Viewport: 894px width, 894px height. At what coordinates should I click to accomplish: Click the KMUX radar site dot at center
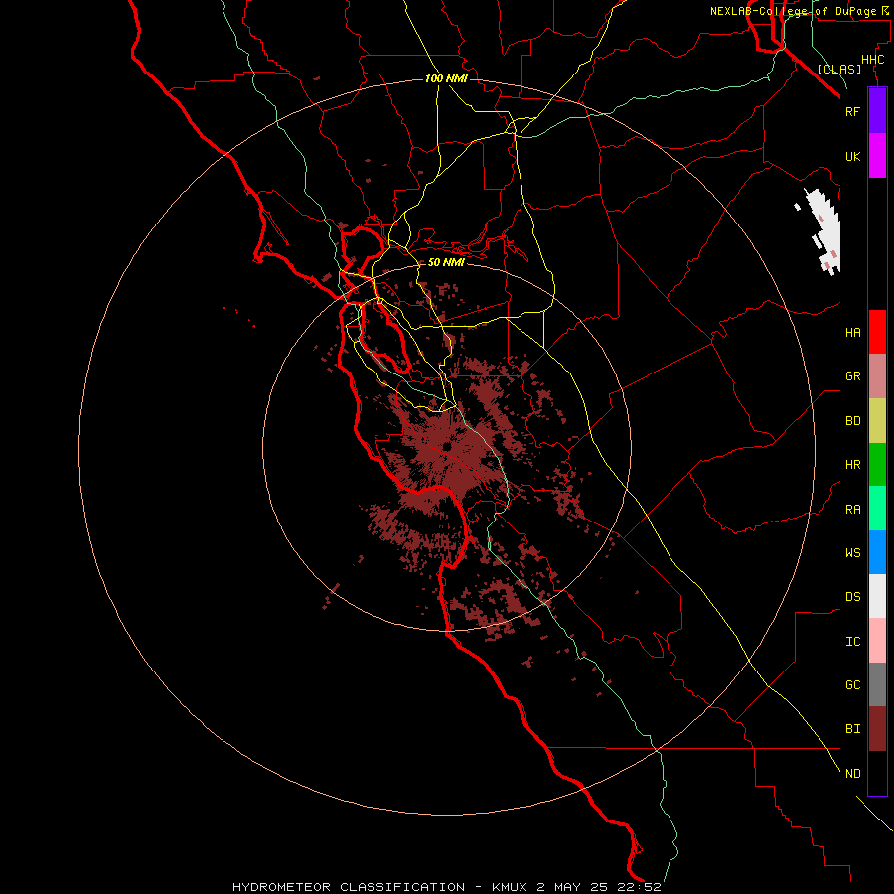pos(446,446)
